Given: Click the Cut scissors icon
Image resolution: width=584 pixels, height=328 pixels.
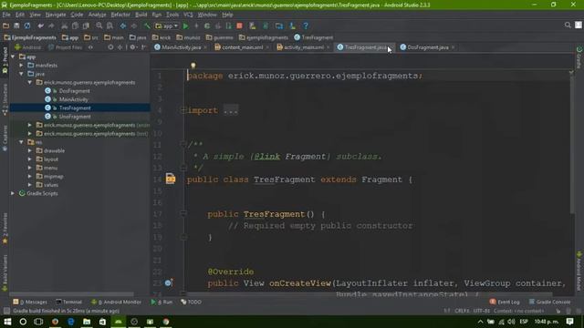Looking at the screenshot, I should (x=65, y=26).
